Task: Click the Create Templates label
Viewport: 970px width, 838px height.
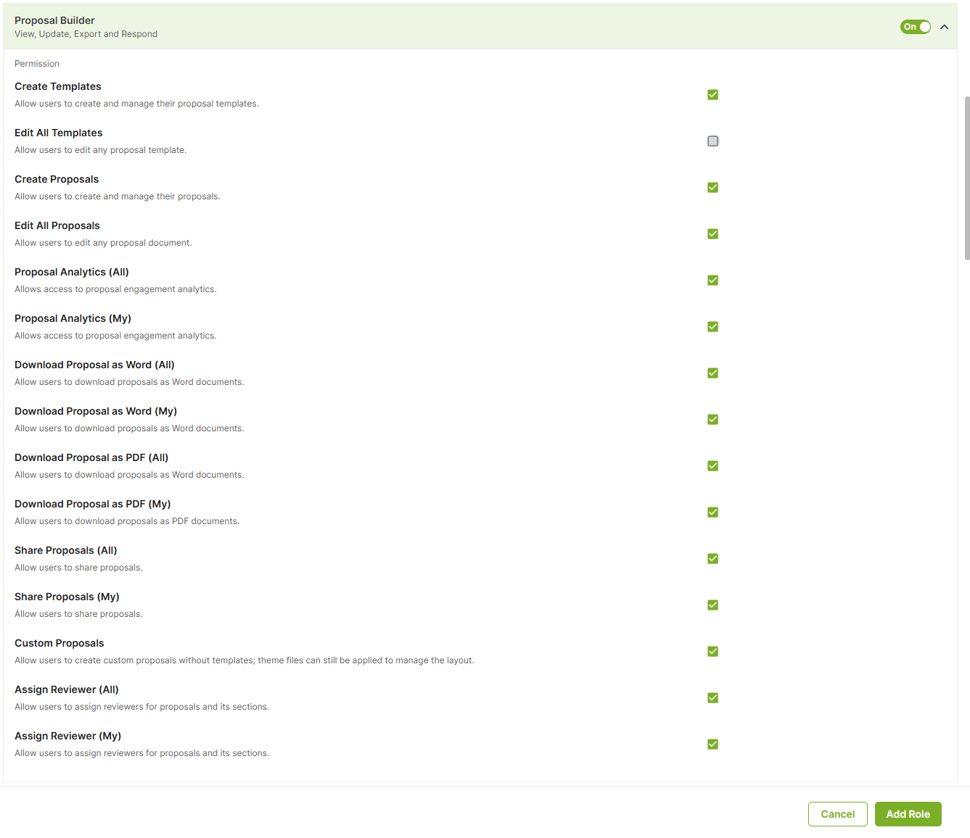Action: (58, 86)
